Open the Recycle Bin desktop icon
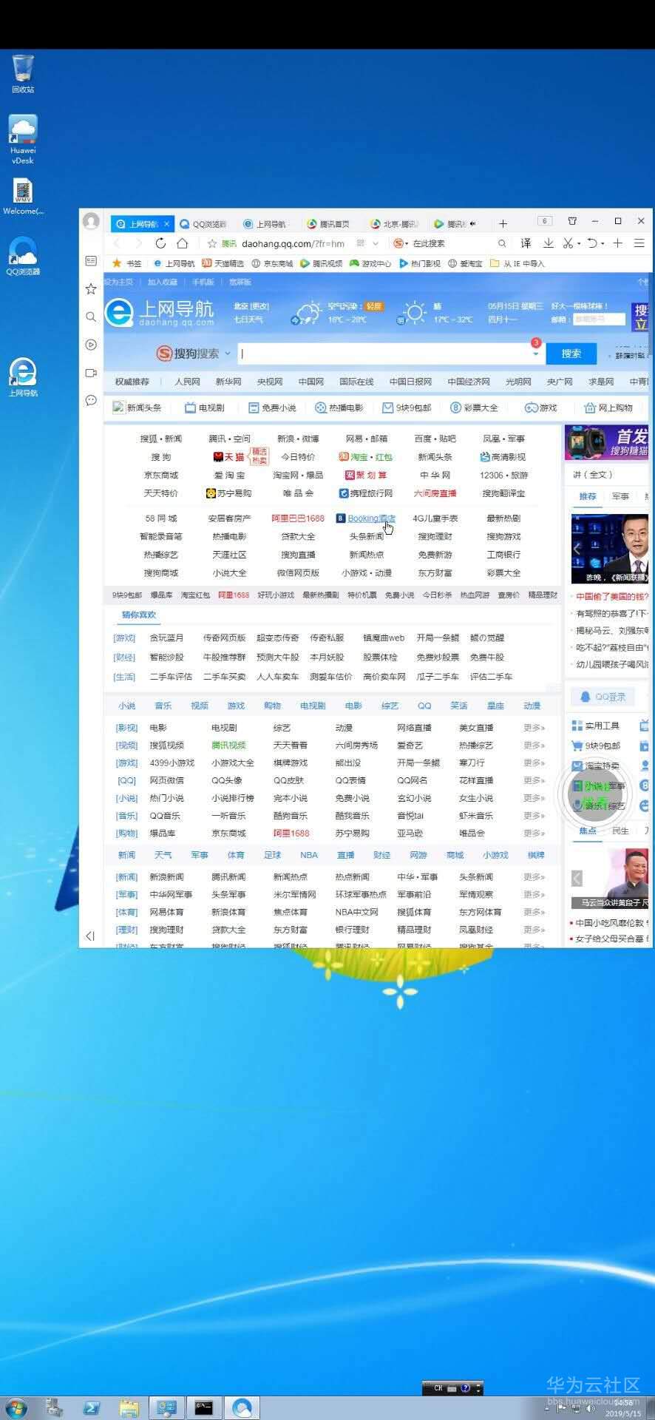 [x=23, y=73]
